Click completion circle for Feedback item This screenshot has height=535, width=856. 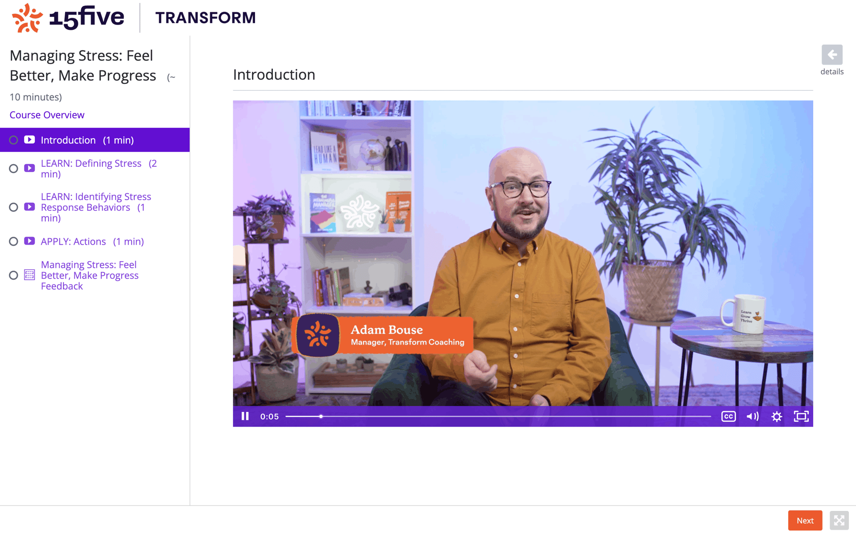coord(14,276)
